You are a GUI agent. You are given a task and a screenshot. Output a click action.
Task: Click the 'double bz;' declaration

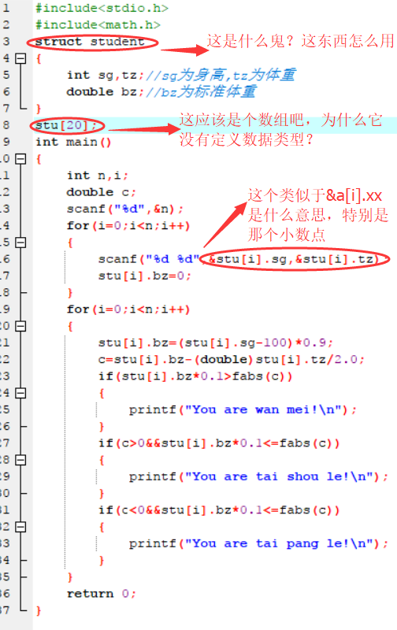[106, 92]
